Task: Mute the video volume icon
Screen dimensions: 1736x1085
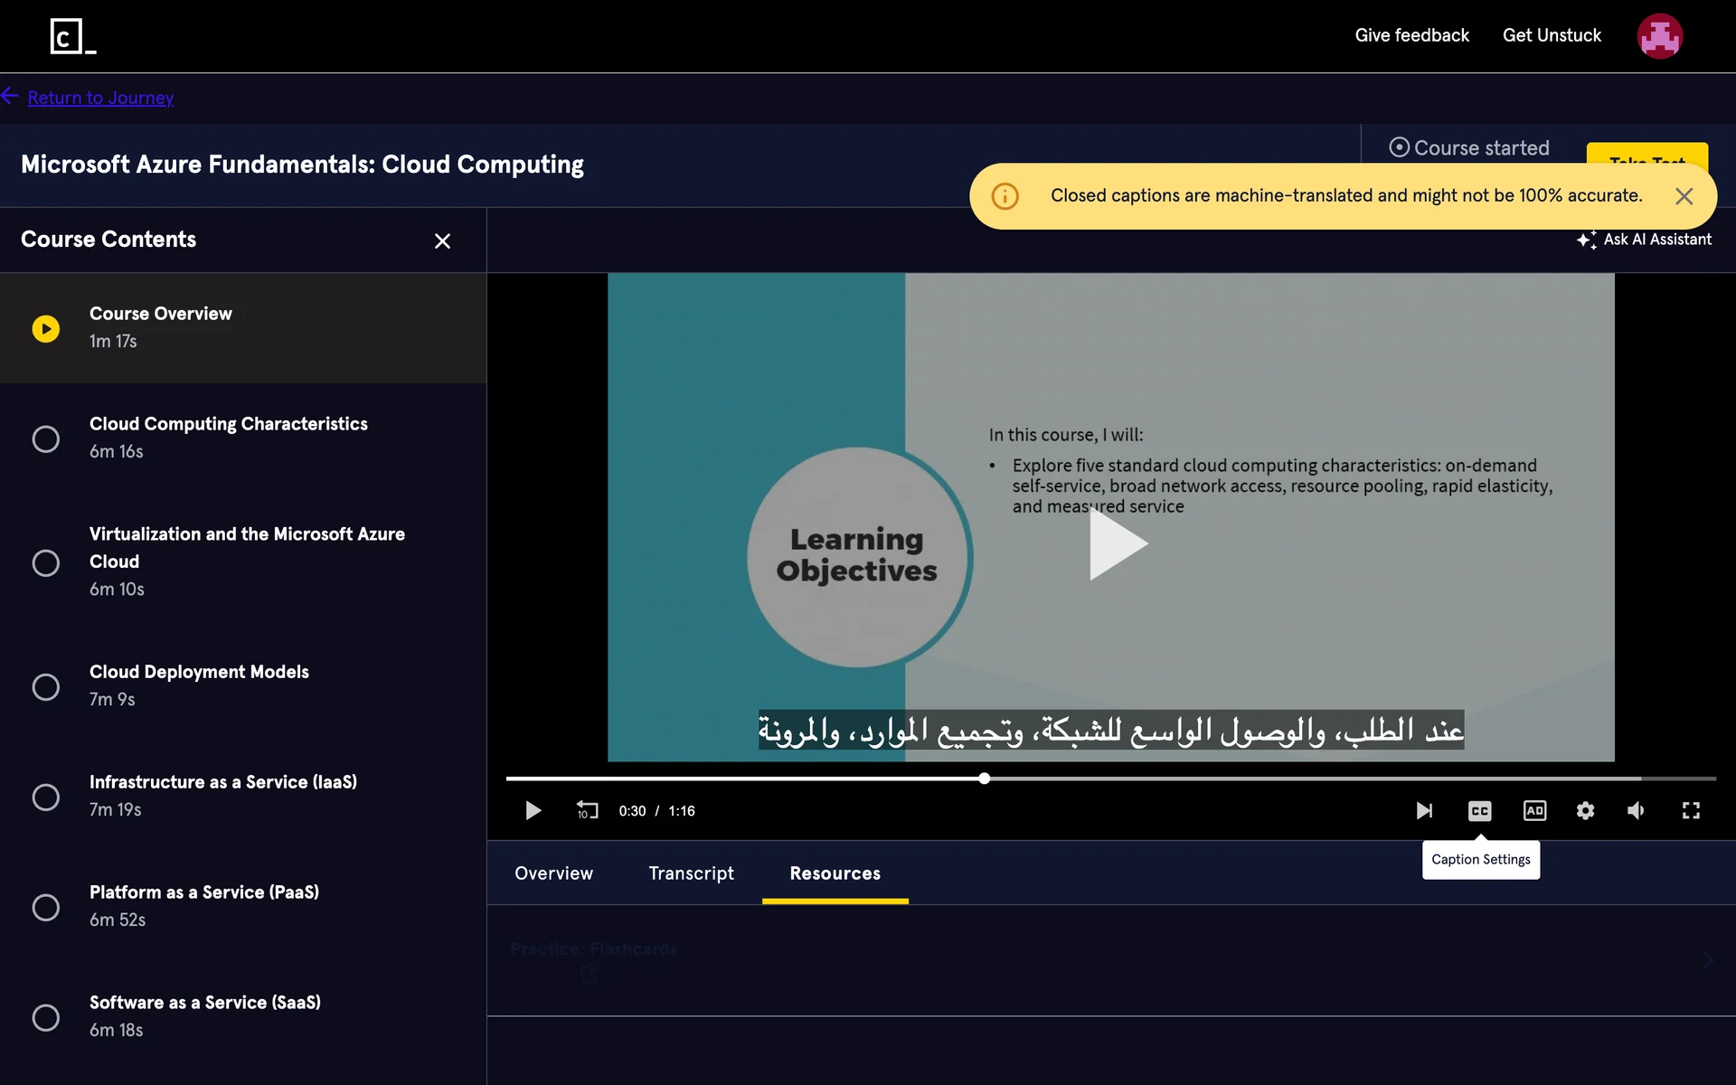Action: point(1636,810)
